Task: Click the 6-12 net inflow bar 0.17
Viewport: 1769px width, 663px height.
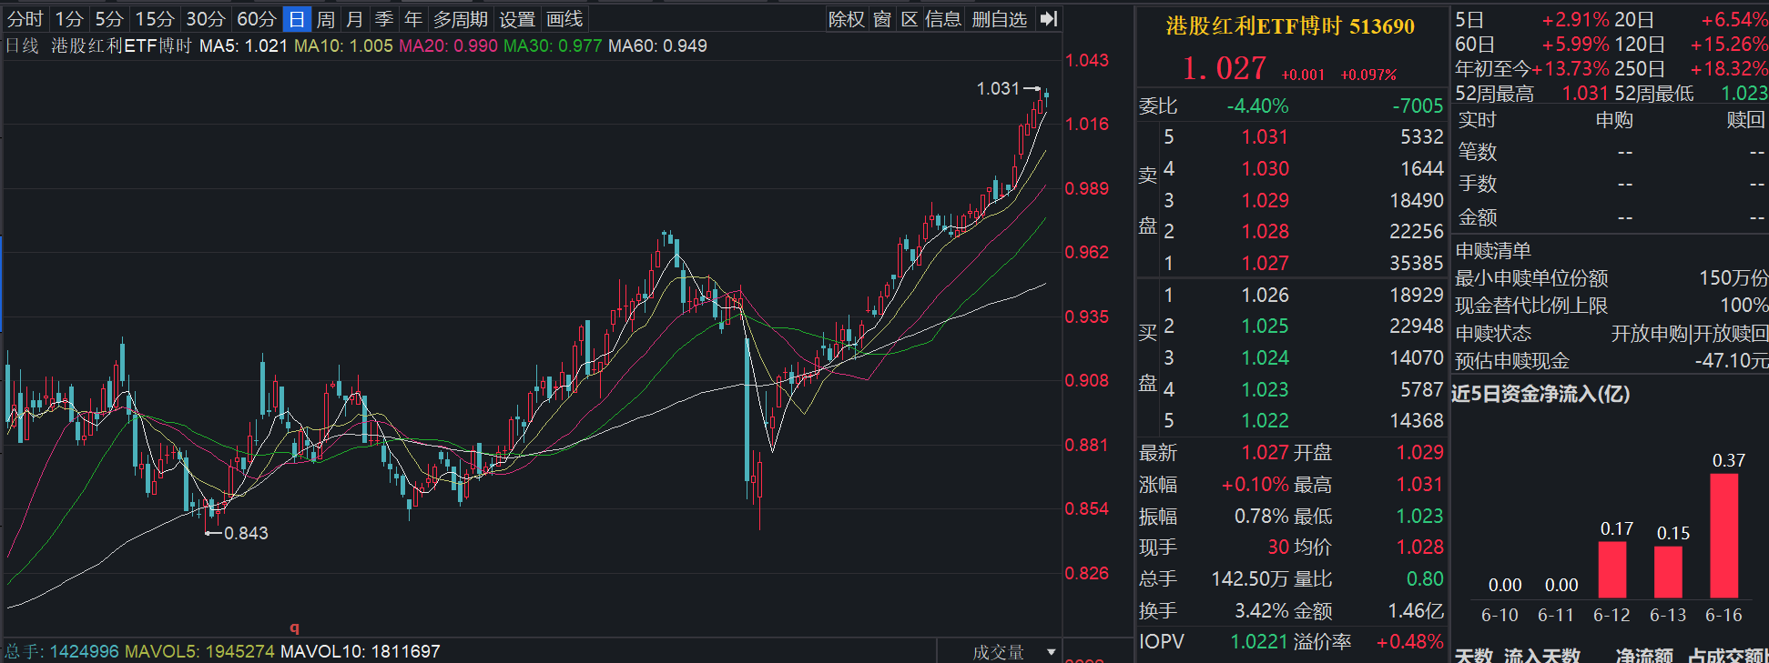Action: 1612,569
